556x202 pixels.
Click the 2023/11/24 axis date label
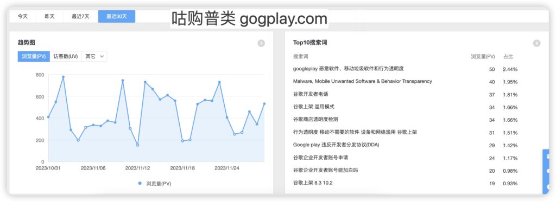(x=227, y=168)
